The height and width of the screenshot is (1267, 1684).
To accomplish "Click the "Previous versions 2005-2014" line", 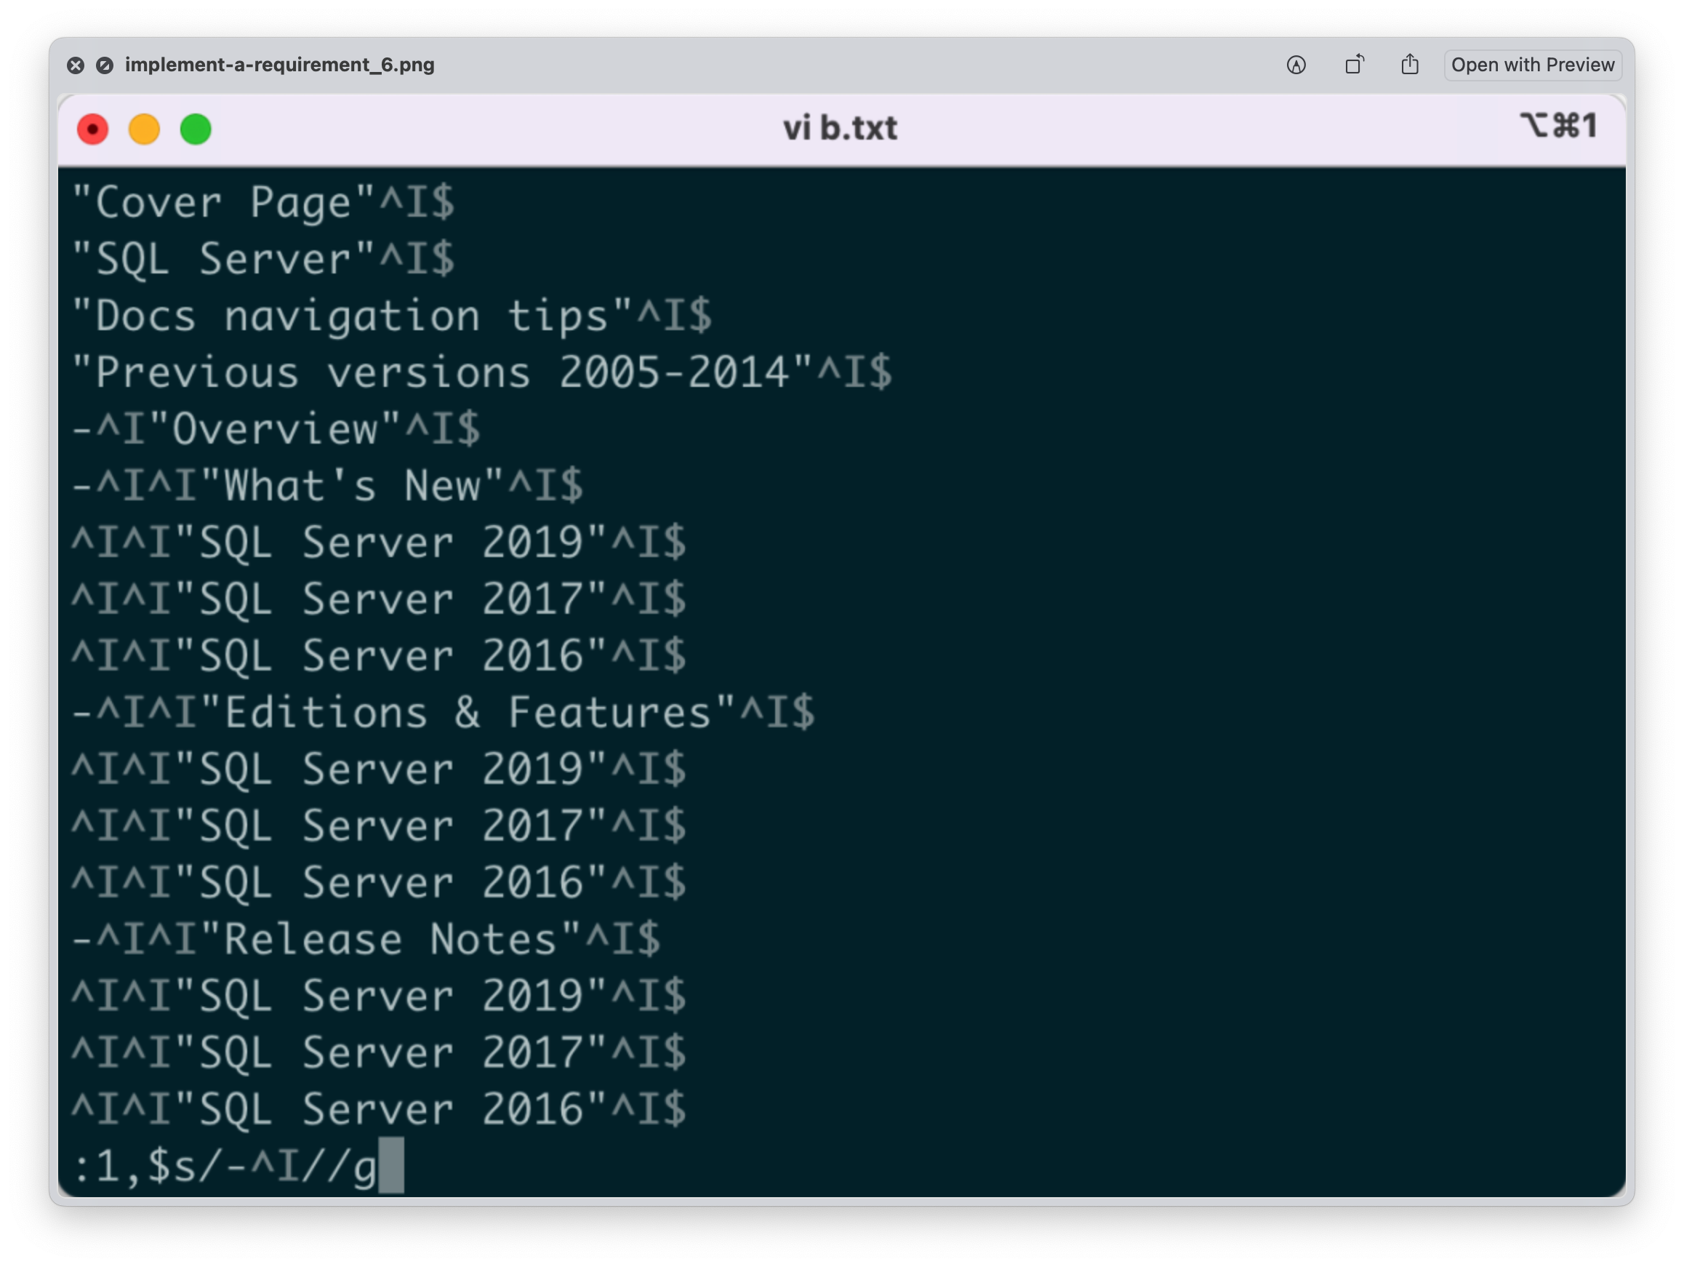I will pyautogui.click(x=481, y=372).
